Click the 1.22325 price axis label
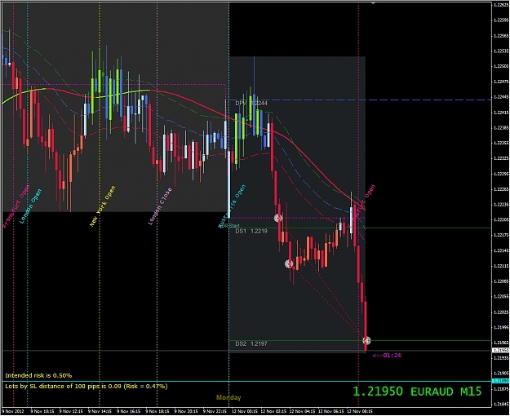 click(501, 158)
